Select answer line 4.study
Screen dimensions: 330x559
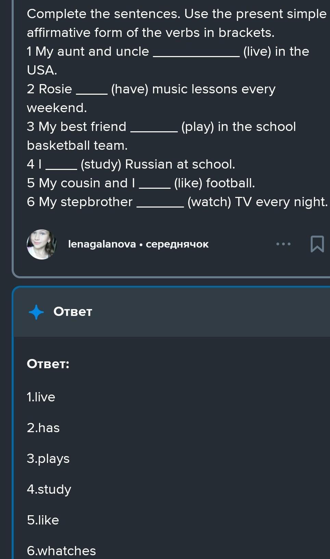49,489
